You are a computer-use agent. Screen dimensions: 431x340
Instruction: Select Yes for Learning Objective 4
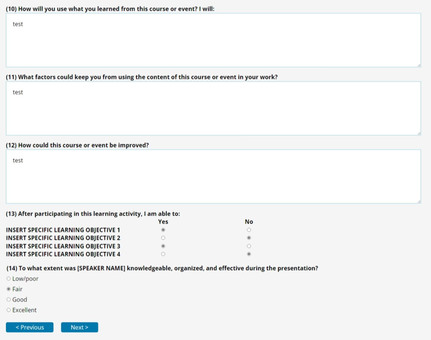tap(163, 254)
